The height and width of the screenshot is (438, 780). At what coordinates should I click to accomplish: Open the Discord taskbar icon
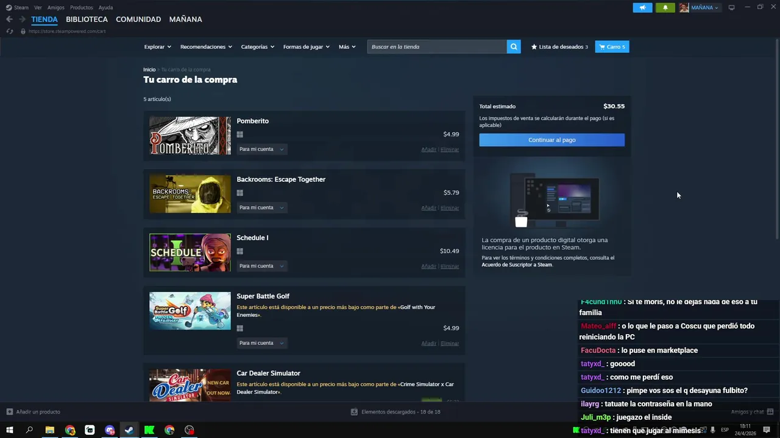[x=110, y=430]
